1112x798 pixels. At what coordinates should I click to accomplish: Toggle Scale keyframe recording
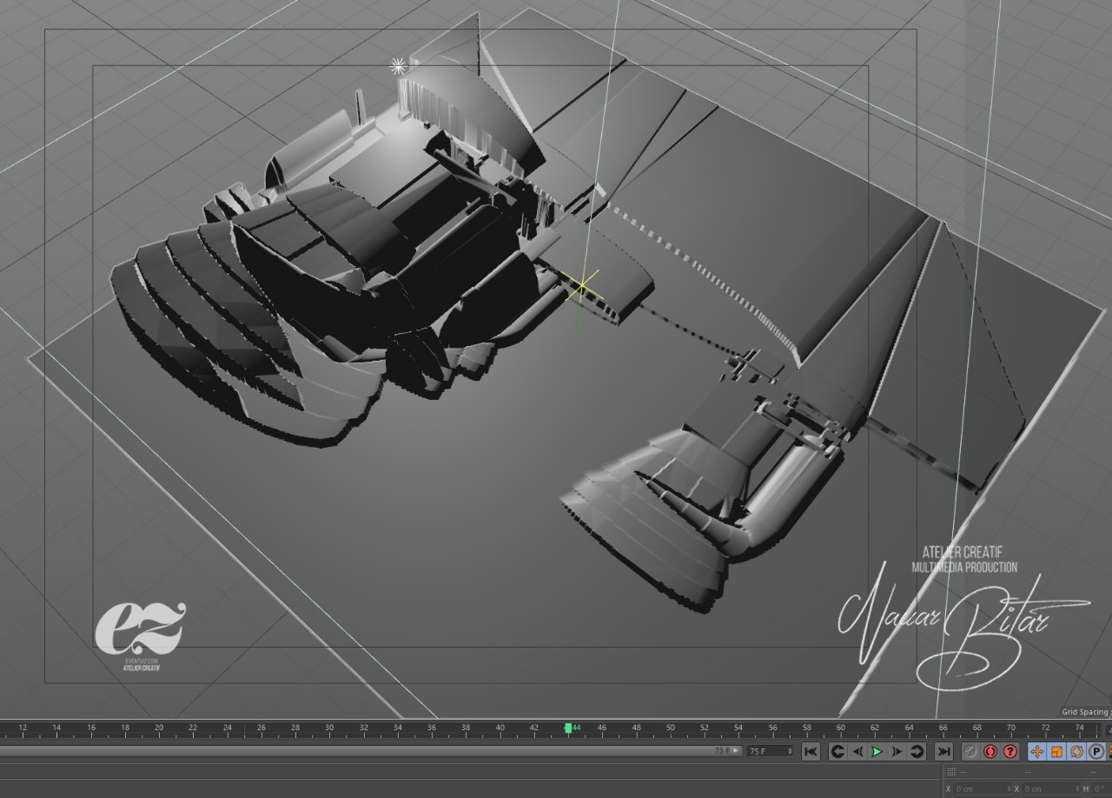(x=1056, y=752)
